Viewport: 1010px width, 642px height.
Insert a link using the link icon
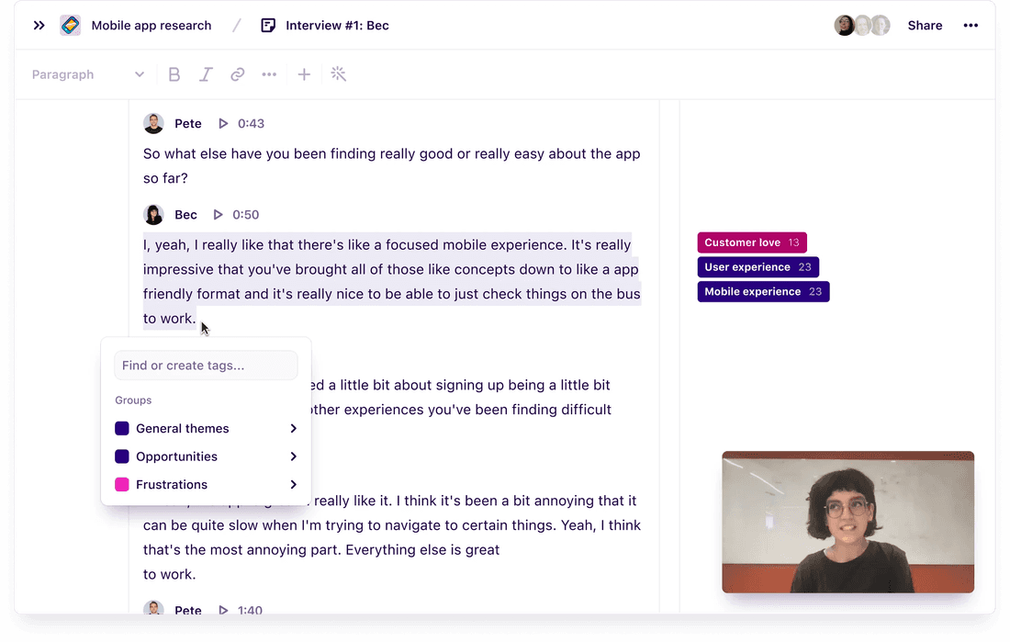pos(237,74)
